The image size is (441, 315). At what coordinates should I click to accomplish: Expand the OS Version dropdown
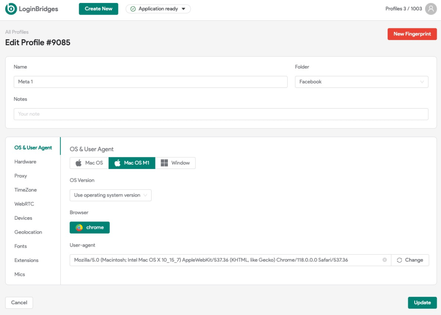click(110, 195)
